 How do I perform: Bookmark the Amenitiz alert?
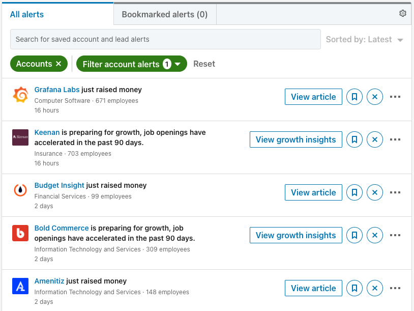pyautogui.click(x=354, y=288)
